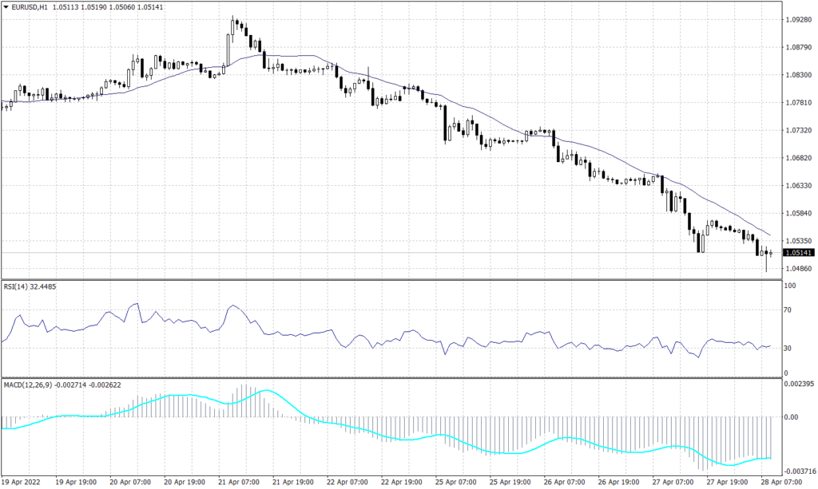Click the divider between chart and RSI panes

click(399, 280)
